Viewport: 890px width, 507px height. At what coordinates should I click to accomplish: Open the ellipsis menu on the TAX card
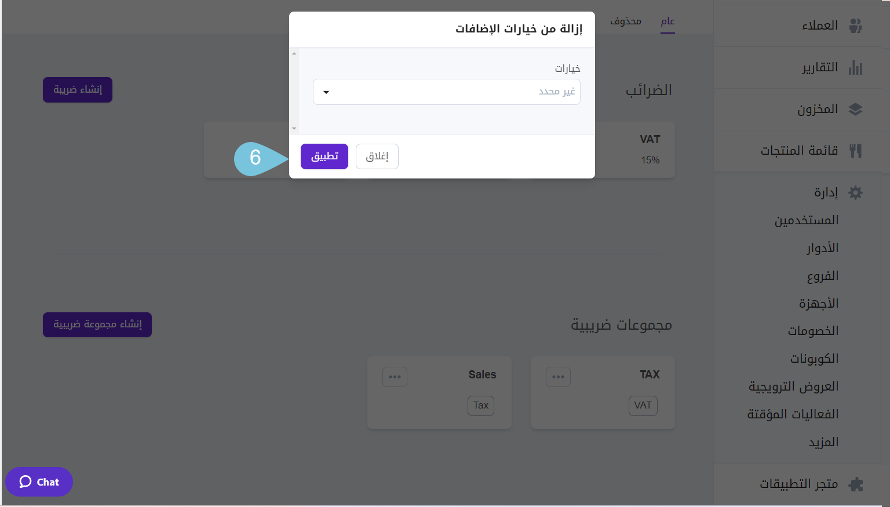pyautogui.click(x=558, y=377)
